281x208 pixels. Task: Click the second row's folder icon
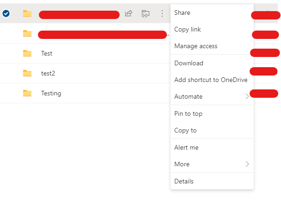tap(27, 33)
